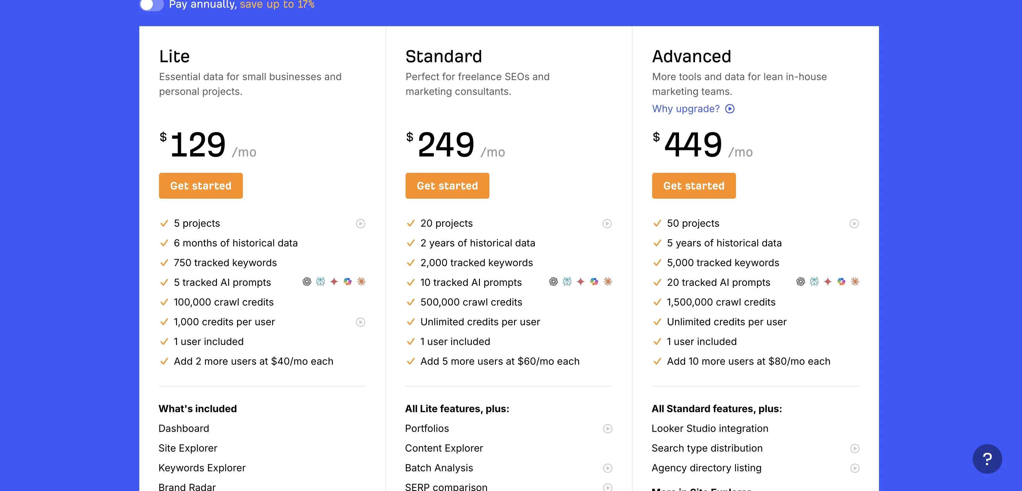Image resolution: width=1022 pixels, height=491 pixels.
Task: Play the Search type distribution video
Action: point(855,448)
